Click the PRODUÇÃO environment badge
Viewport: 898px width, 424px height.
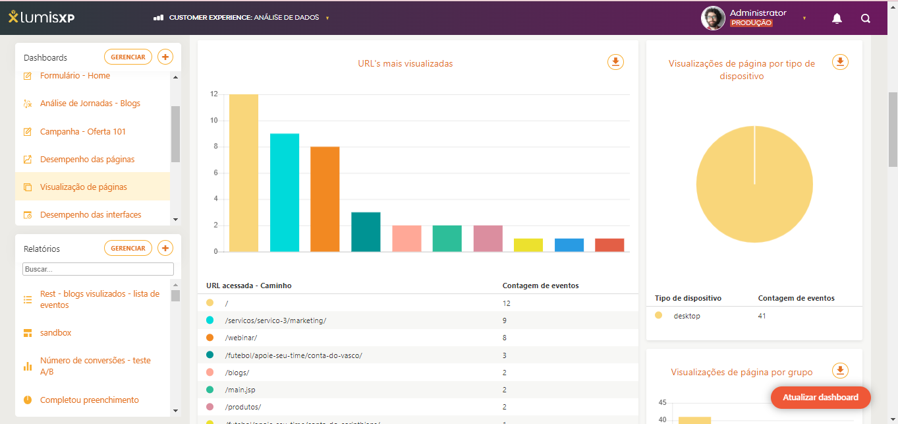click(751, 23)
